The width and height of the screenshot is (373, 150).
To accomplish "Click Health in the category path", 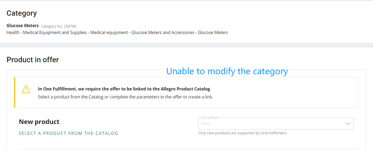I will click(x=13, y=32).
